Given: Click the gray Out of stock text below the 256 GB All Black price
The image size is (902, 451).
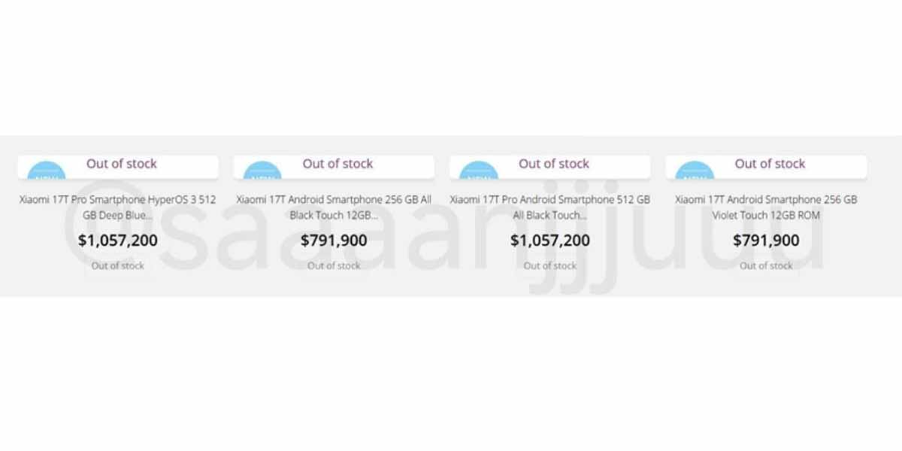Looking at the screenshot, I should coord(334,265).
